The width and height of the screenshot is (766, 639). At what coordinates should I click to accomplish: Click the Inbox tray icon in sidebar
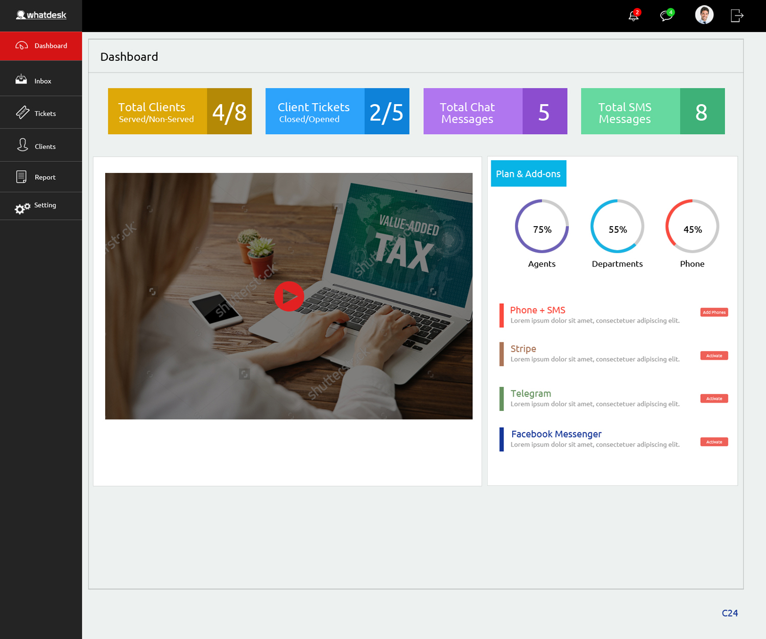pyautogui.click(x=21, y=79)
